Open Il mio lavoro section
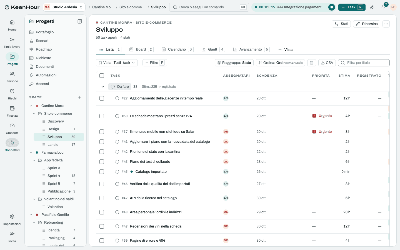 click(x=12, y=42)
